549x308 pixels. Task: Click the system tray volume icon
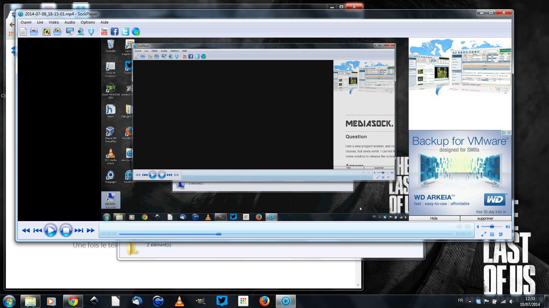511,301
